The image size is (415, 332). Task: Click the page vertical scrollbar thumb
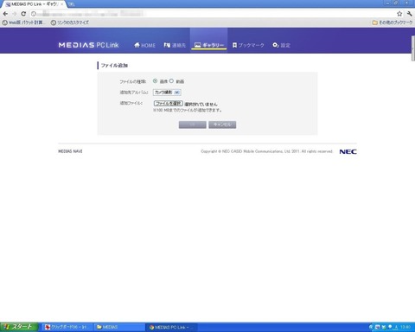(413, 48)
